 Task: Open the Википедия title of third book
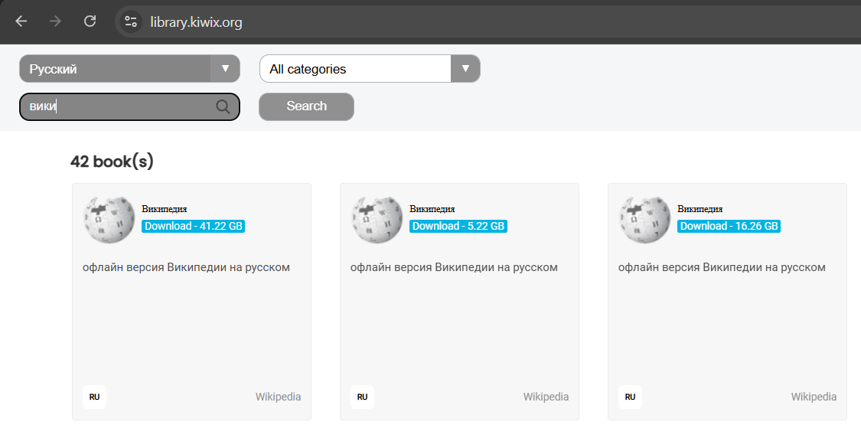700,208
